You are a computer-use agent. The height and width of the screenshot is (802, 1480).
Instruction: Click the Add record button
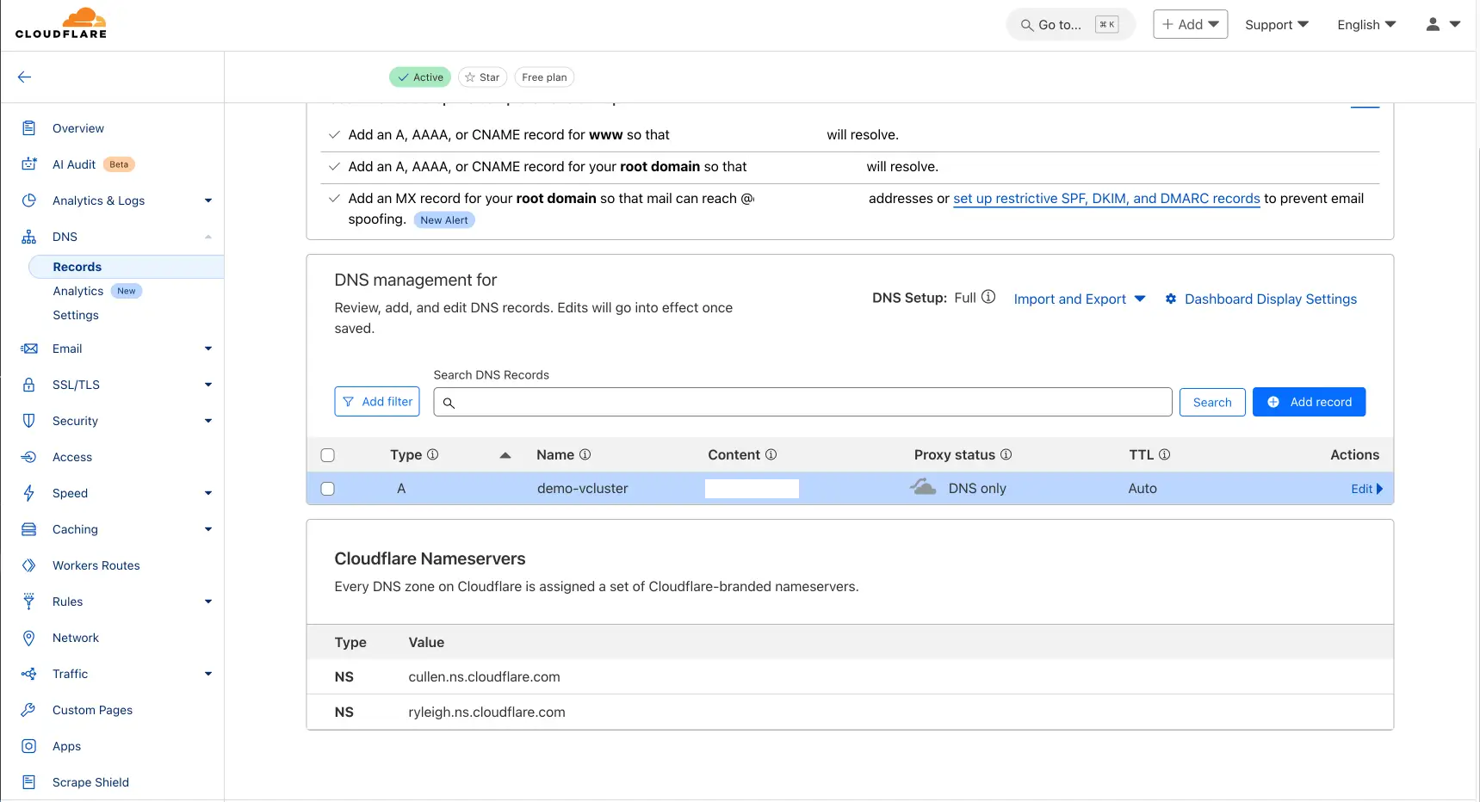tap(1309, 402)
